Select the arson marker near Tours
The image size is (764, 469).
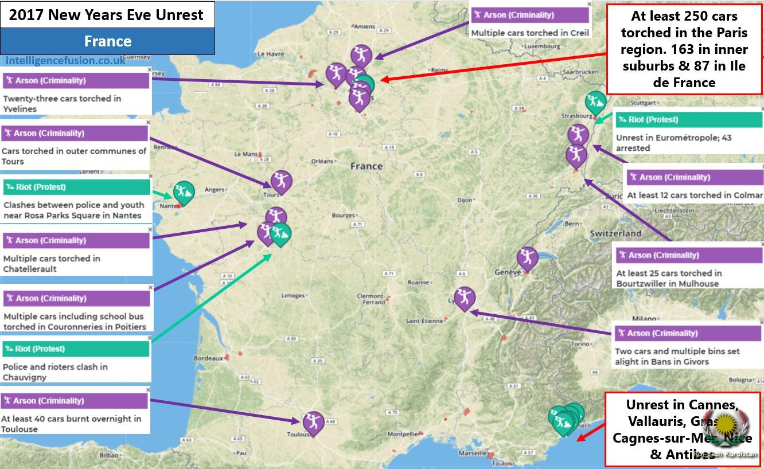pyautogui.click(x=281, y=181)
